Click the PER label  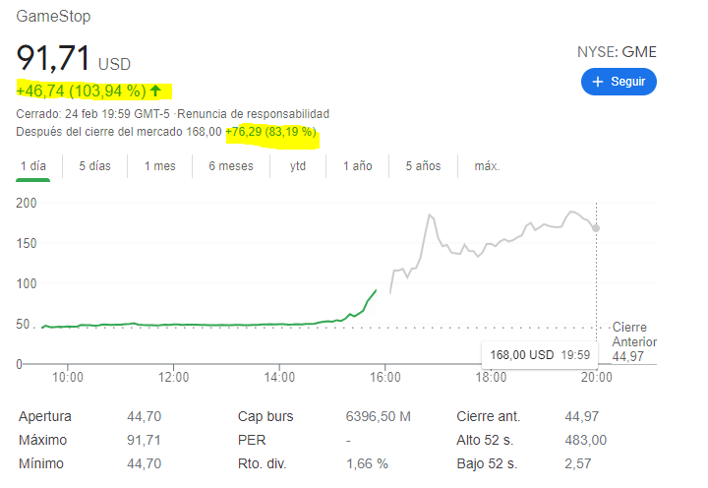252,440
